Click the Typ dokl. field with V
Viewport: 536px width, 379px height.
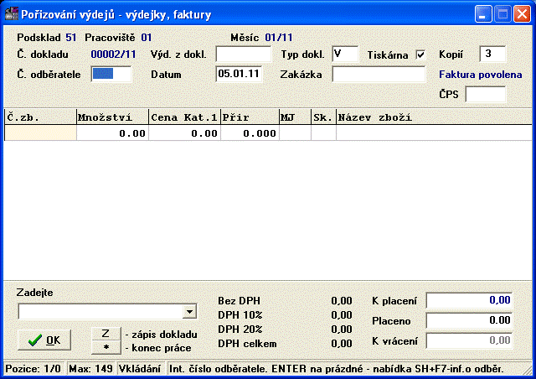(345, 55)
